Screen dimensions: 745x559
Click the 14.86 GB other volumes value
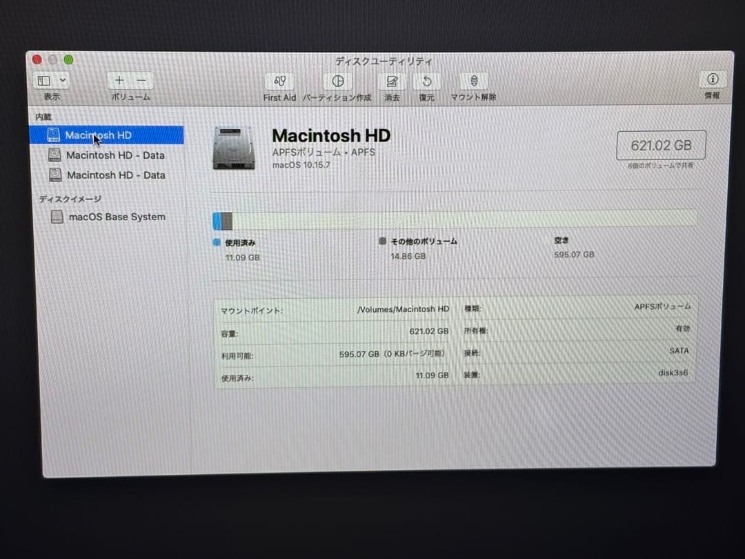pos(408,256)
